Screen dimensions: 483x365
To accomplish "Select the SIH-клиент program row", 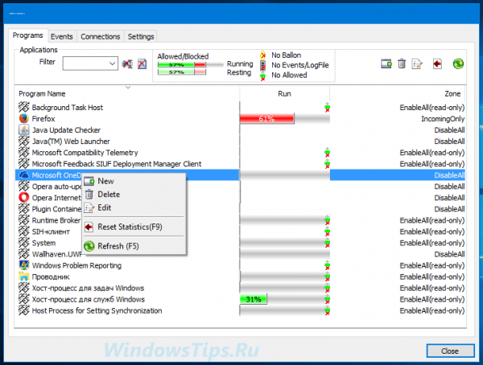I will coord(240,232).
